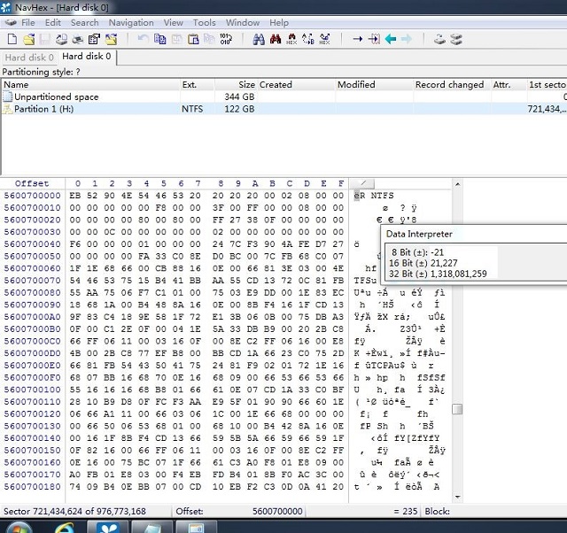This screenshot has height=533, width=567.
Task: Click red binoculars Find Hex icon
Action: click(x=276, y=39)
